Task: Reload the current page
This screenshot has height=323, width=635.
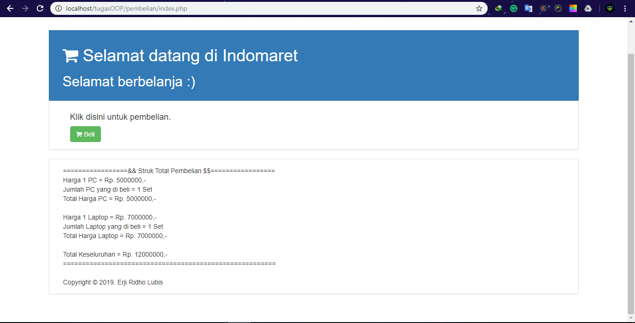Action: (x=40, y=8)
